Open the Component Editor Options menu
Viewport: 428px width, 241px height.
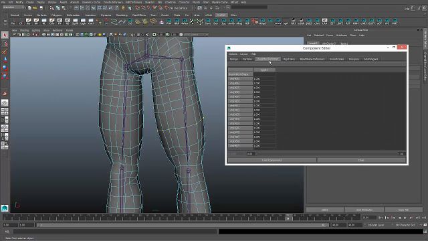pos(233,54)
